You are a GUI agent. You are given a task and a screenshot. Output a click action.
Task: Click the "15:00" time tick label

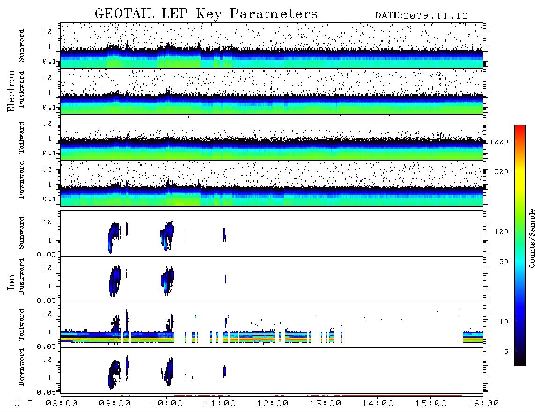coord(431,404)
